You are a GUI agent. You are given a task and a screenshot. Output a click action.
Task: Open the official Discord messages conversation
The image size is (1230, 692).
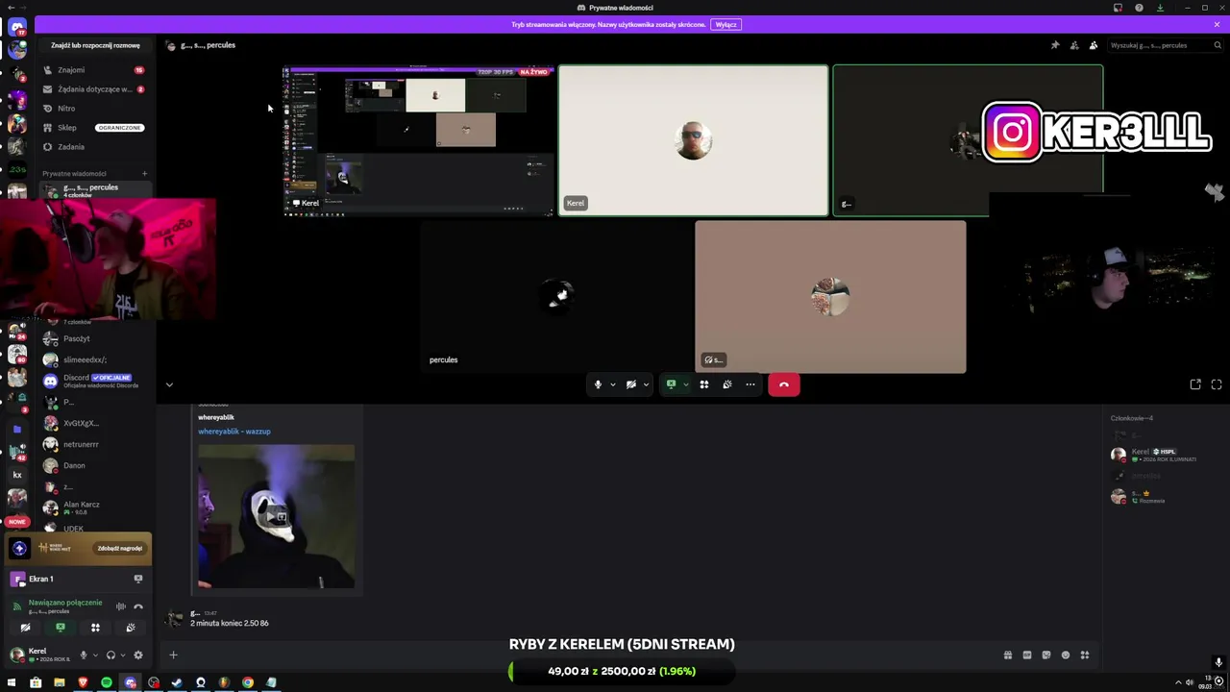[93, 381]
